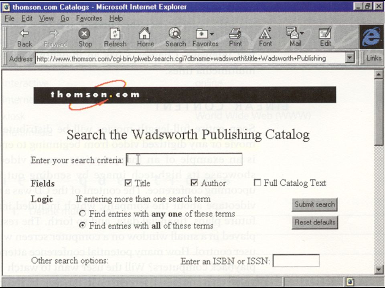The height and width of the screenshot is (288, 385).
Task: Click the 'Fields' label
Action: 43,184
